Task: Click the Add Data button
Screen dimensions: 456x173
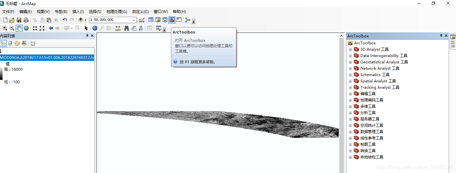Action: [81, 20]
